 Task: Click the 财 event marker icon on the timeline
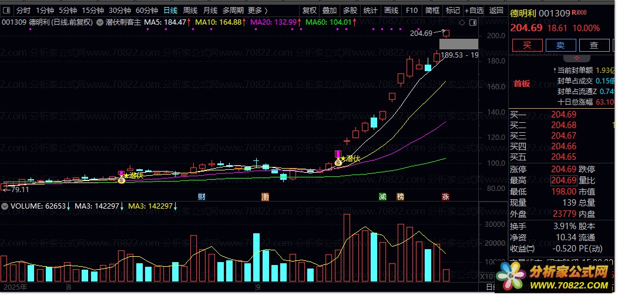click(201, 196)
